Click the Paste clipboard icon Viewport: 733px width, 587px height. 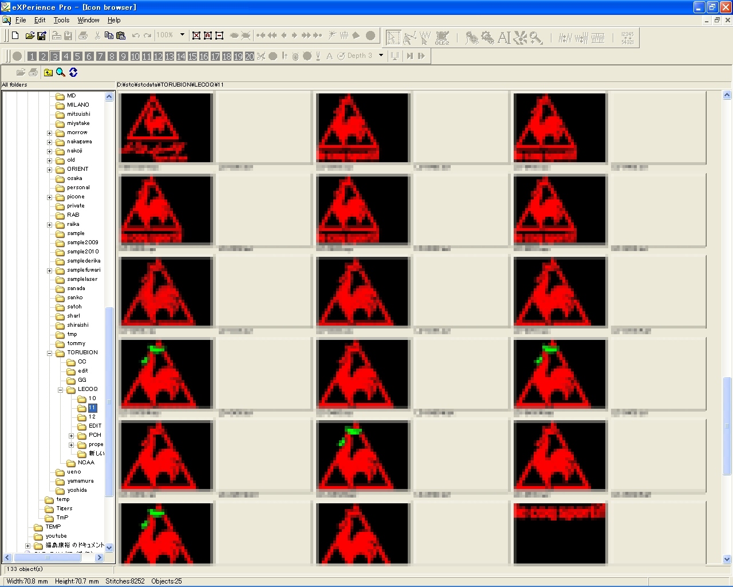tap(120, 36)
